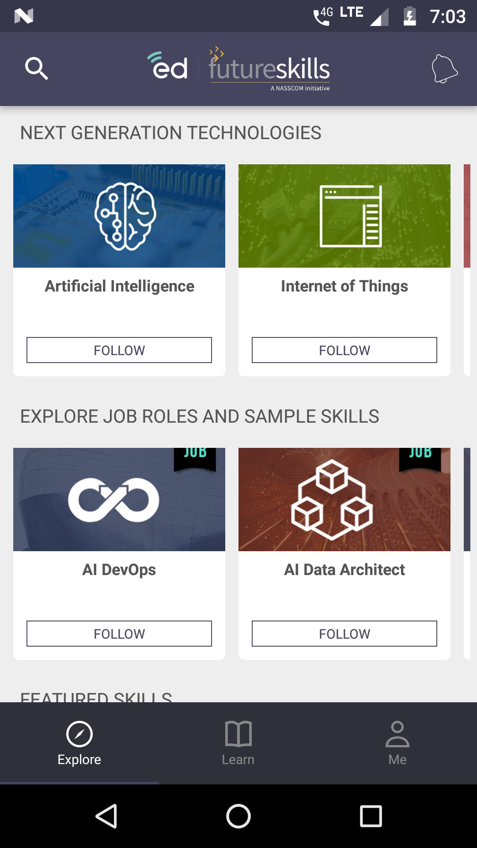The height and width of the screenshot is (848, 477).
Task: Follow Internet of Things topic
Action: point(344,350)
